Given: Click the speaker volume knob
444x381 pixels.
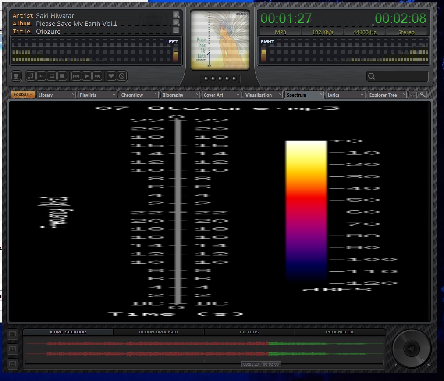Looking at the screenshot, I should 411,349.
